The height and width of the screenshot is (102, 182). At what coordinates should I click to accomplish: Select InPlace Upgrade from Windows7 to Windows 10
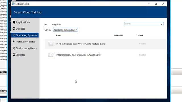106,55
